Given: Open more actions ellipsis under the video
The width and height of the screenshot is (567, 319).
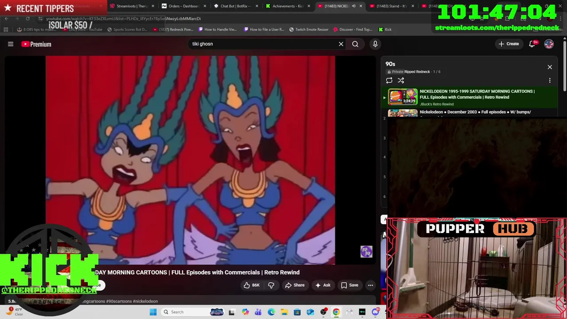Looking at the screenshot, I should (x=370, y=285).
